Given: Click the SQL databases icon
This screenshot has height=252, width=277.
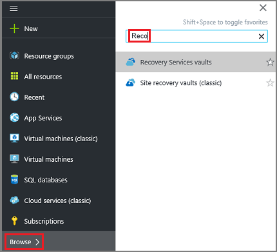Looking at the screenshot, I should pos(14,179).
